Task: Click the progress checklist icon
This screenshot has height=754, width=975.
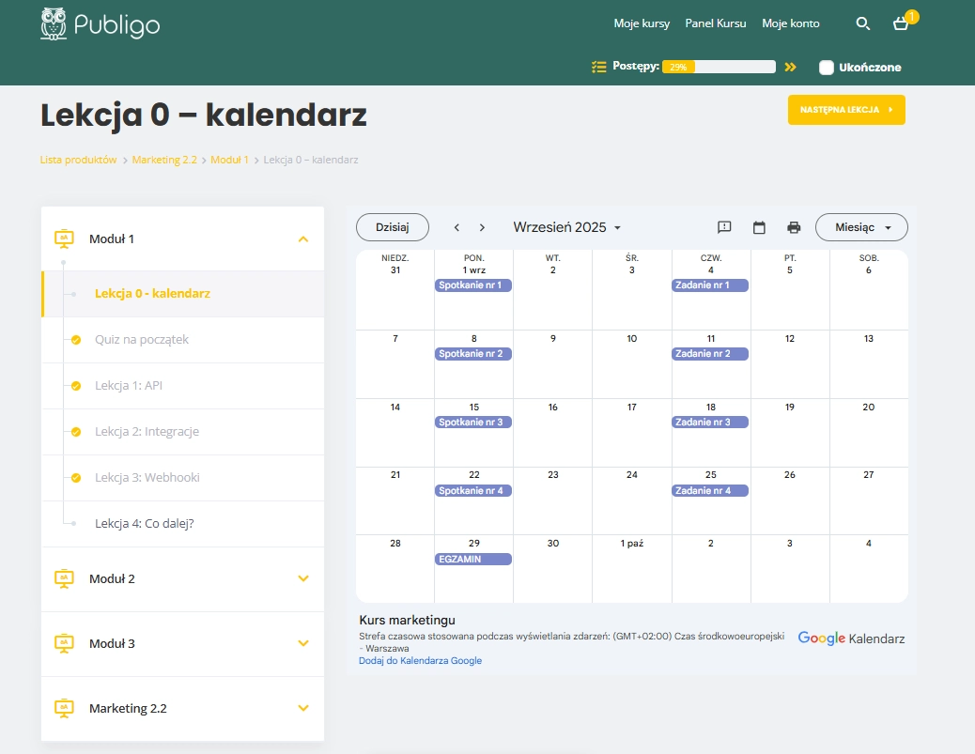Action: [598, 67]
